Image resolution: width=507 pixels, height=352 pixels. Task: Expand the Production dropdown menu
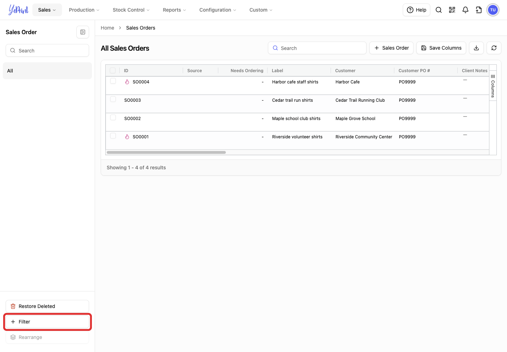pos(84,10)
